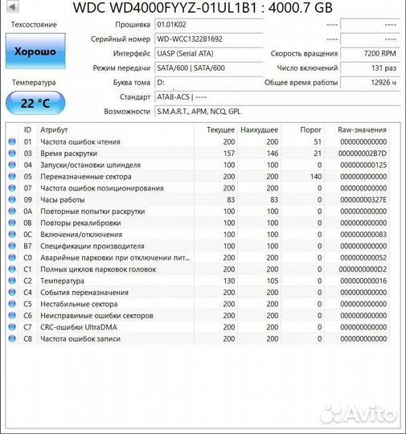The height and width of the screenshot is (434, 406).
Task: Select the Часы работы attribute text
Action: coord(63,200)
